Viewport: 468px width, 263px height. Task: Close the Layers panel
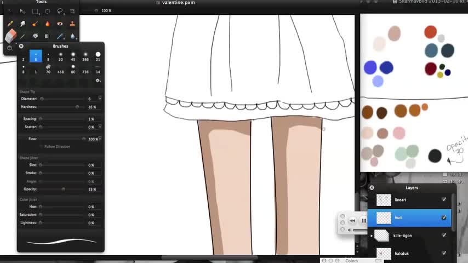pos(372,187)
